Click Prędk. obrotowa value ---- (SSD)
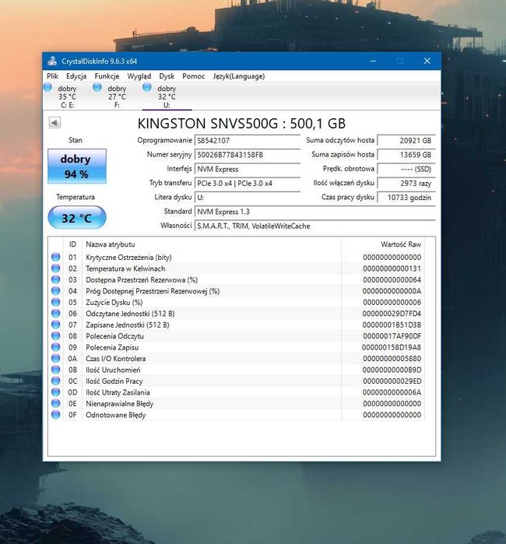This screenshot has height=544, width=506. click(406, 169)
